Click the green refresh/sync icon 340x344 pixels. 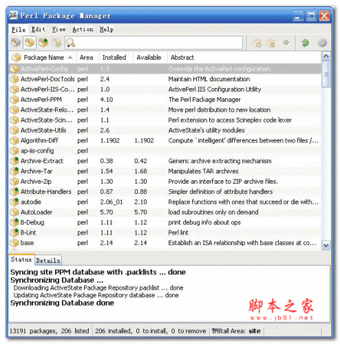(x=306, y=43)
